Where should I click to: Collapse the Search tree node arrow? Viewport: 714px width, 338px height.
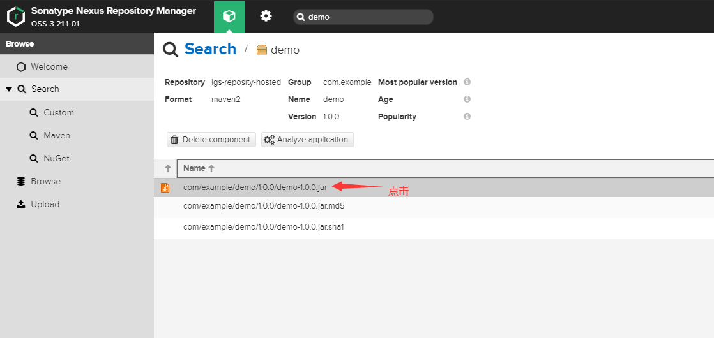(9, 90)
